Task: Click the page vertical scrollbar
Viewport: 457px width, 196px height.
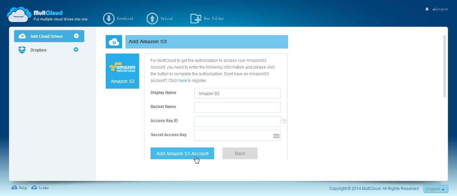Action: pos(445,66)
